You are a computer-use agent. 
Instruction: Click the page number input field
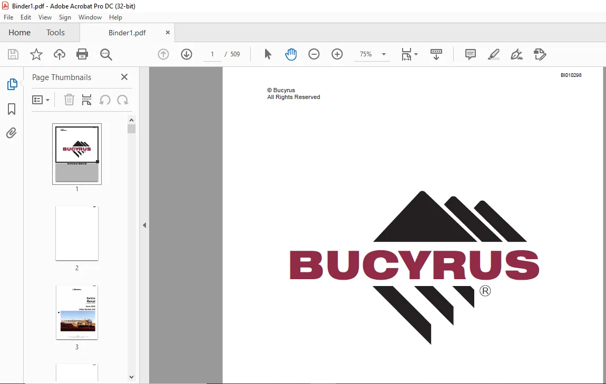click(x=212, y=54)
